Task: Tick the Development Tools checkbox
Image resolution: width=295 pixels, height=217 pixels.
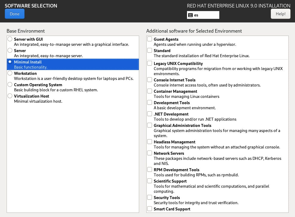Action: tap(150, 102)
